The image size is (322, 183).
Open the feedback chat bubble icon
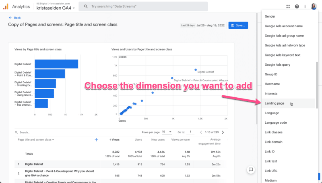pos(251,169)
